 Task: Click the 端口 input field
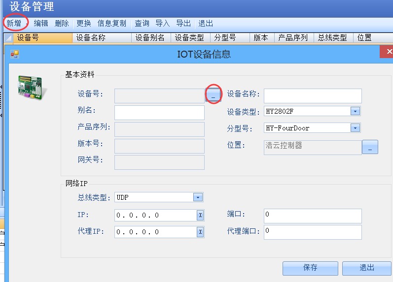coord(313,216)
